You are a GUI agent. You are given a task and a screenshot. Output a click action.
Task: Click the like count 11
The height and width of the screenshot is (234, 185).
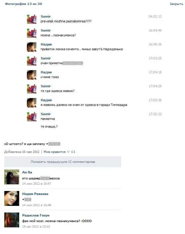73,152
